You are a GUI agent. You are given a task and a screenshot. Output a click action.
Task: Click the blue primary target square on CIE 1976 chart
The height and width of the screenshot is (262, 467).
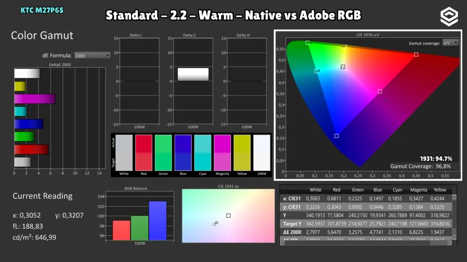tap(336, 136)
